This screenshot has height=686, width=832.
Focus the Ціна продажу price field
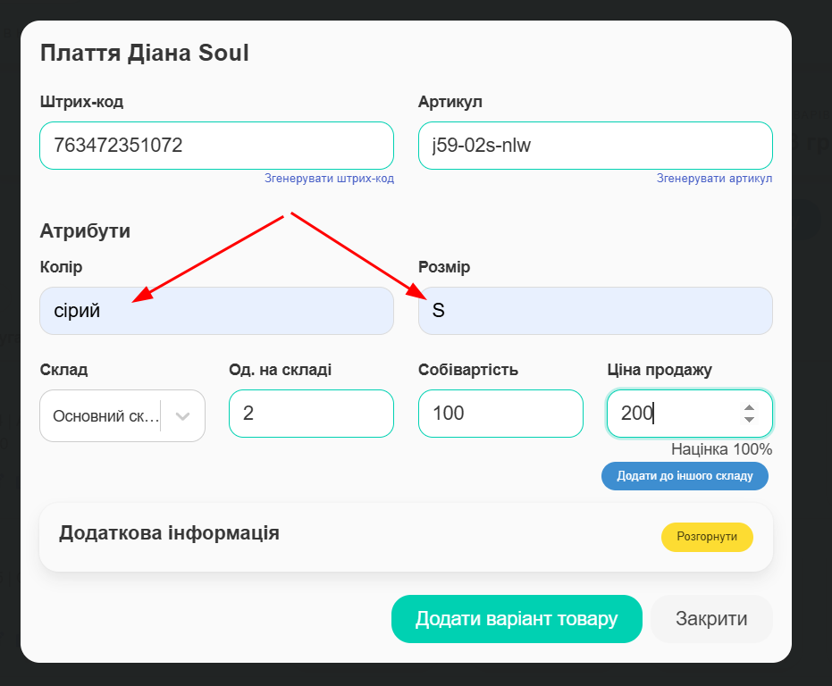[670, 414]
